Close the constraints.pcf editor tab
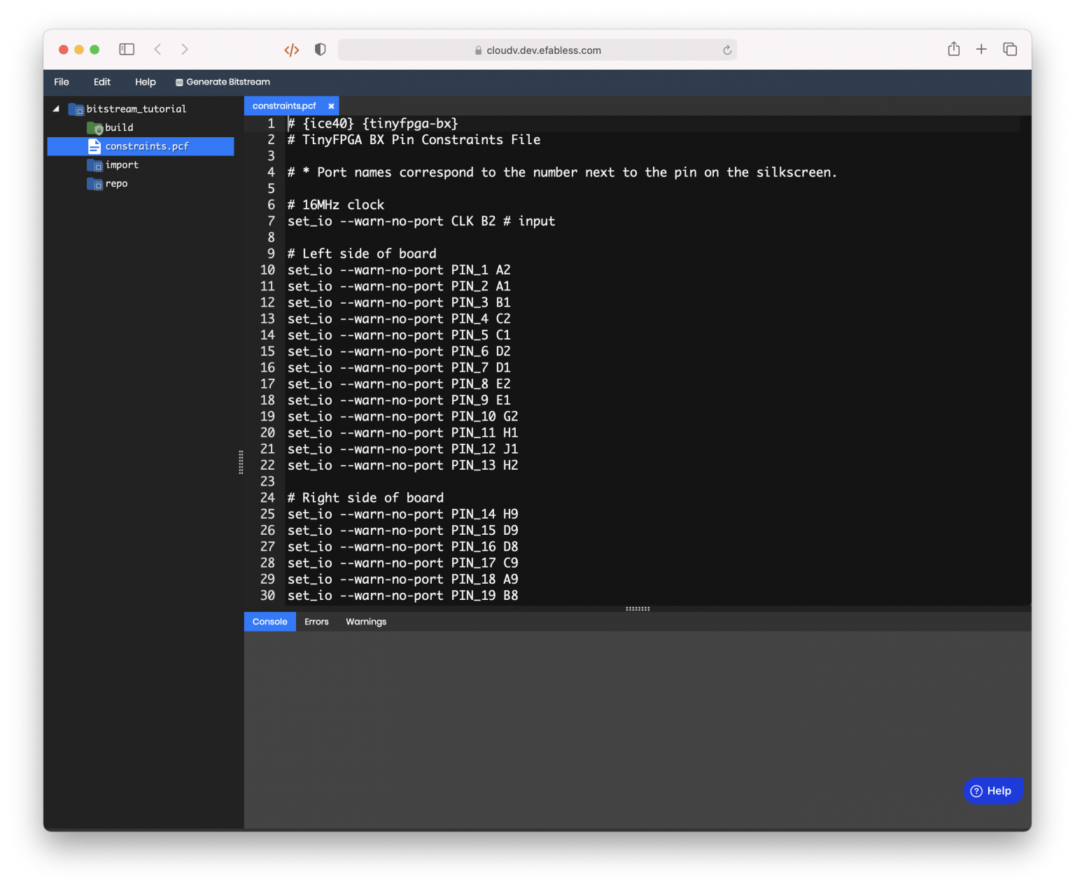The width and height of the screenshot is (1075, 889). [331, 106]
